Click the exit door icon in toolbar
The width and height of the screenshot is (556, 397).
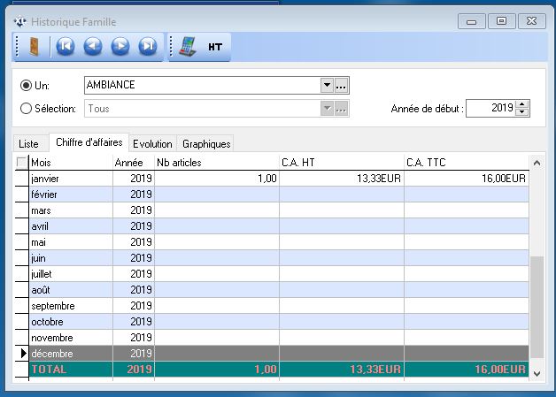click(34, 47)
